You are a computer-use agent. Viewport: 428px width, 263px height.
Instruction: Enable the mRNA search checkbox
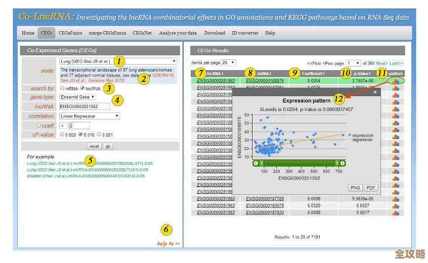62,88
